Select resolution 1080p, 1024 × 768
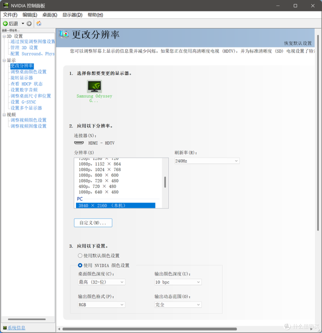322x333 pixels. click(100, 169)
